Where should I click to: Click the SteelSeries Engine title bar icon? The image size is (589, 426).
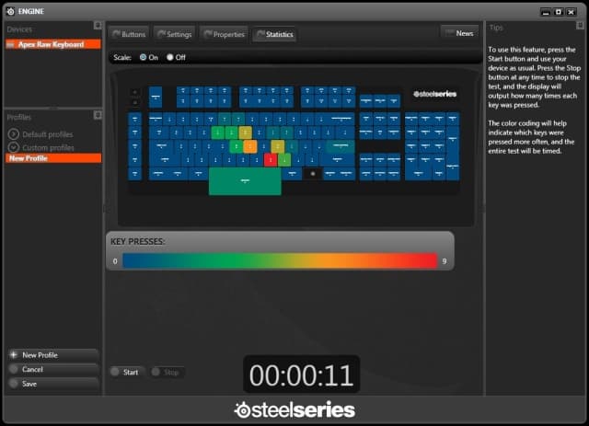point(10,12)
